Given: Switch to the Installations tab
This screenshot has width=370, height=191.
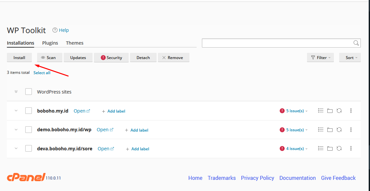Looking at the screenshot, I should (21, 43).
